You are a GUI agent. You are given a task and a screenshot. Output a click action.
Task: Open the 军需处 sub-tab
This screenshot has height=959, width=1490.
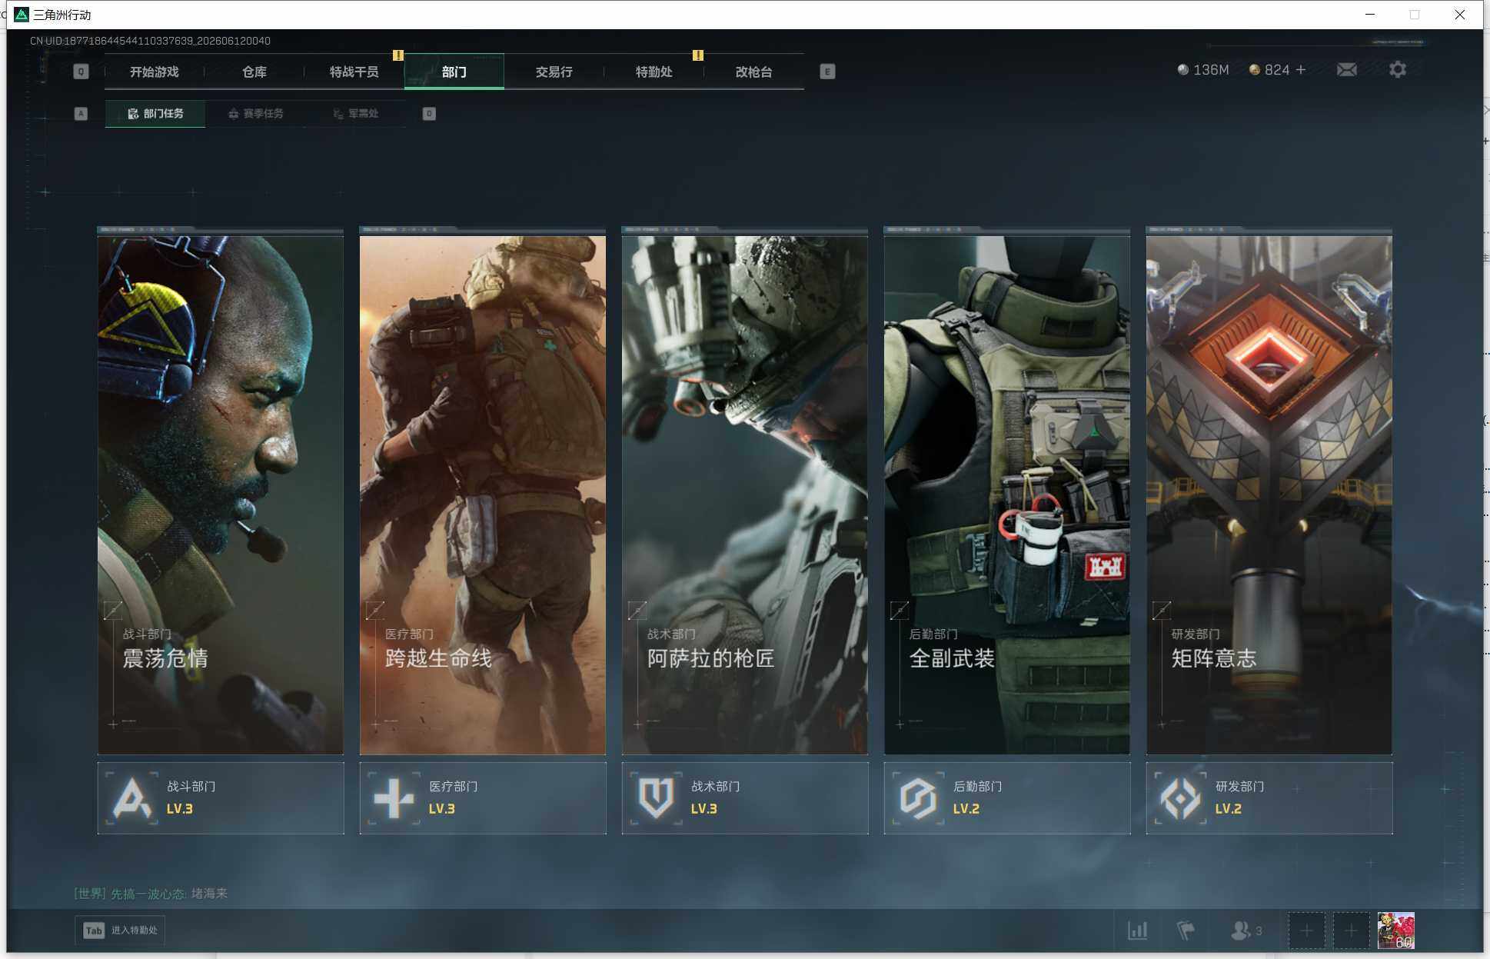[x=355, y=114]
